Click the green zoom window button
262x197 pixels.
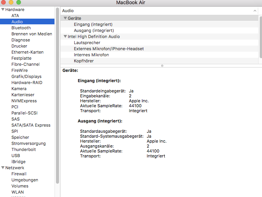click(19, 3)
